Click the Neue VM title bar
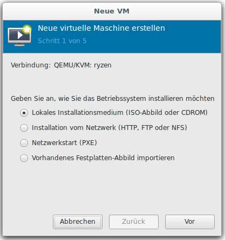This screenshot has width=225, height=240. coord(112,11)
